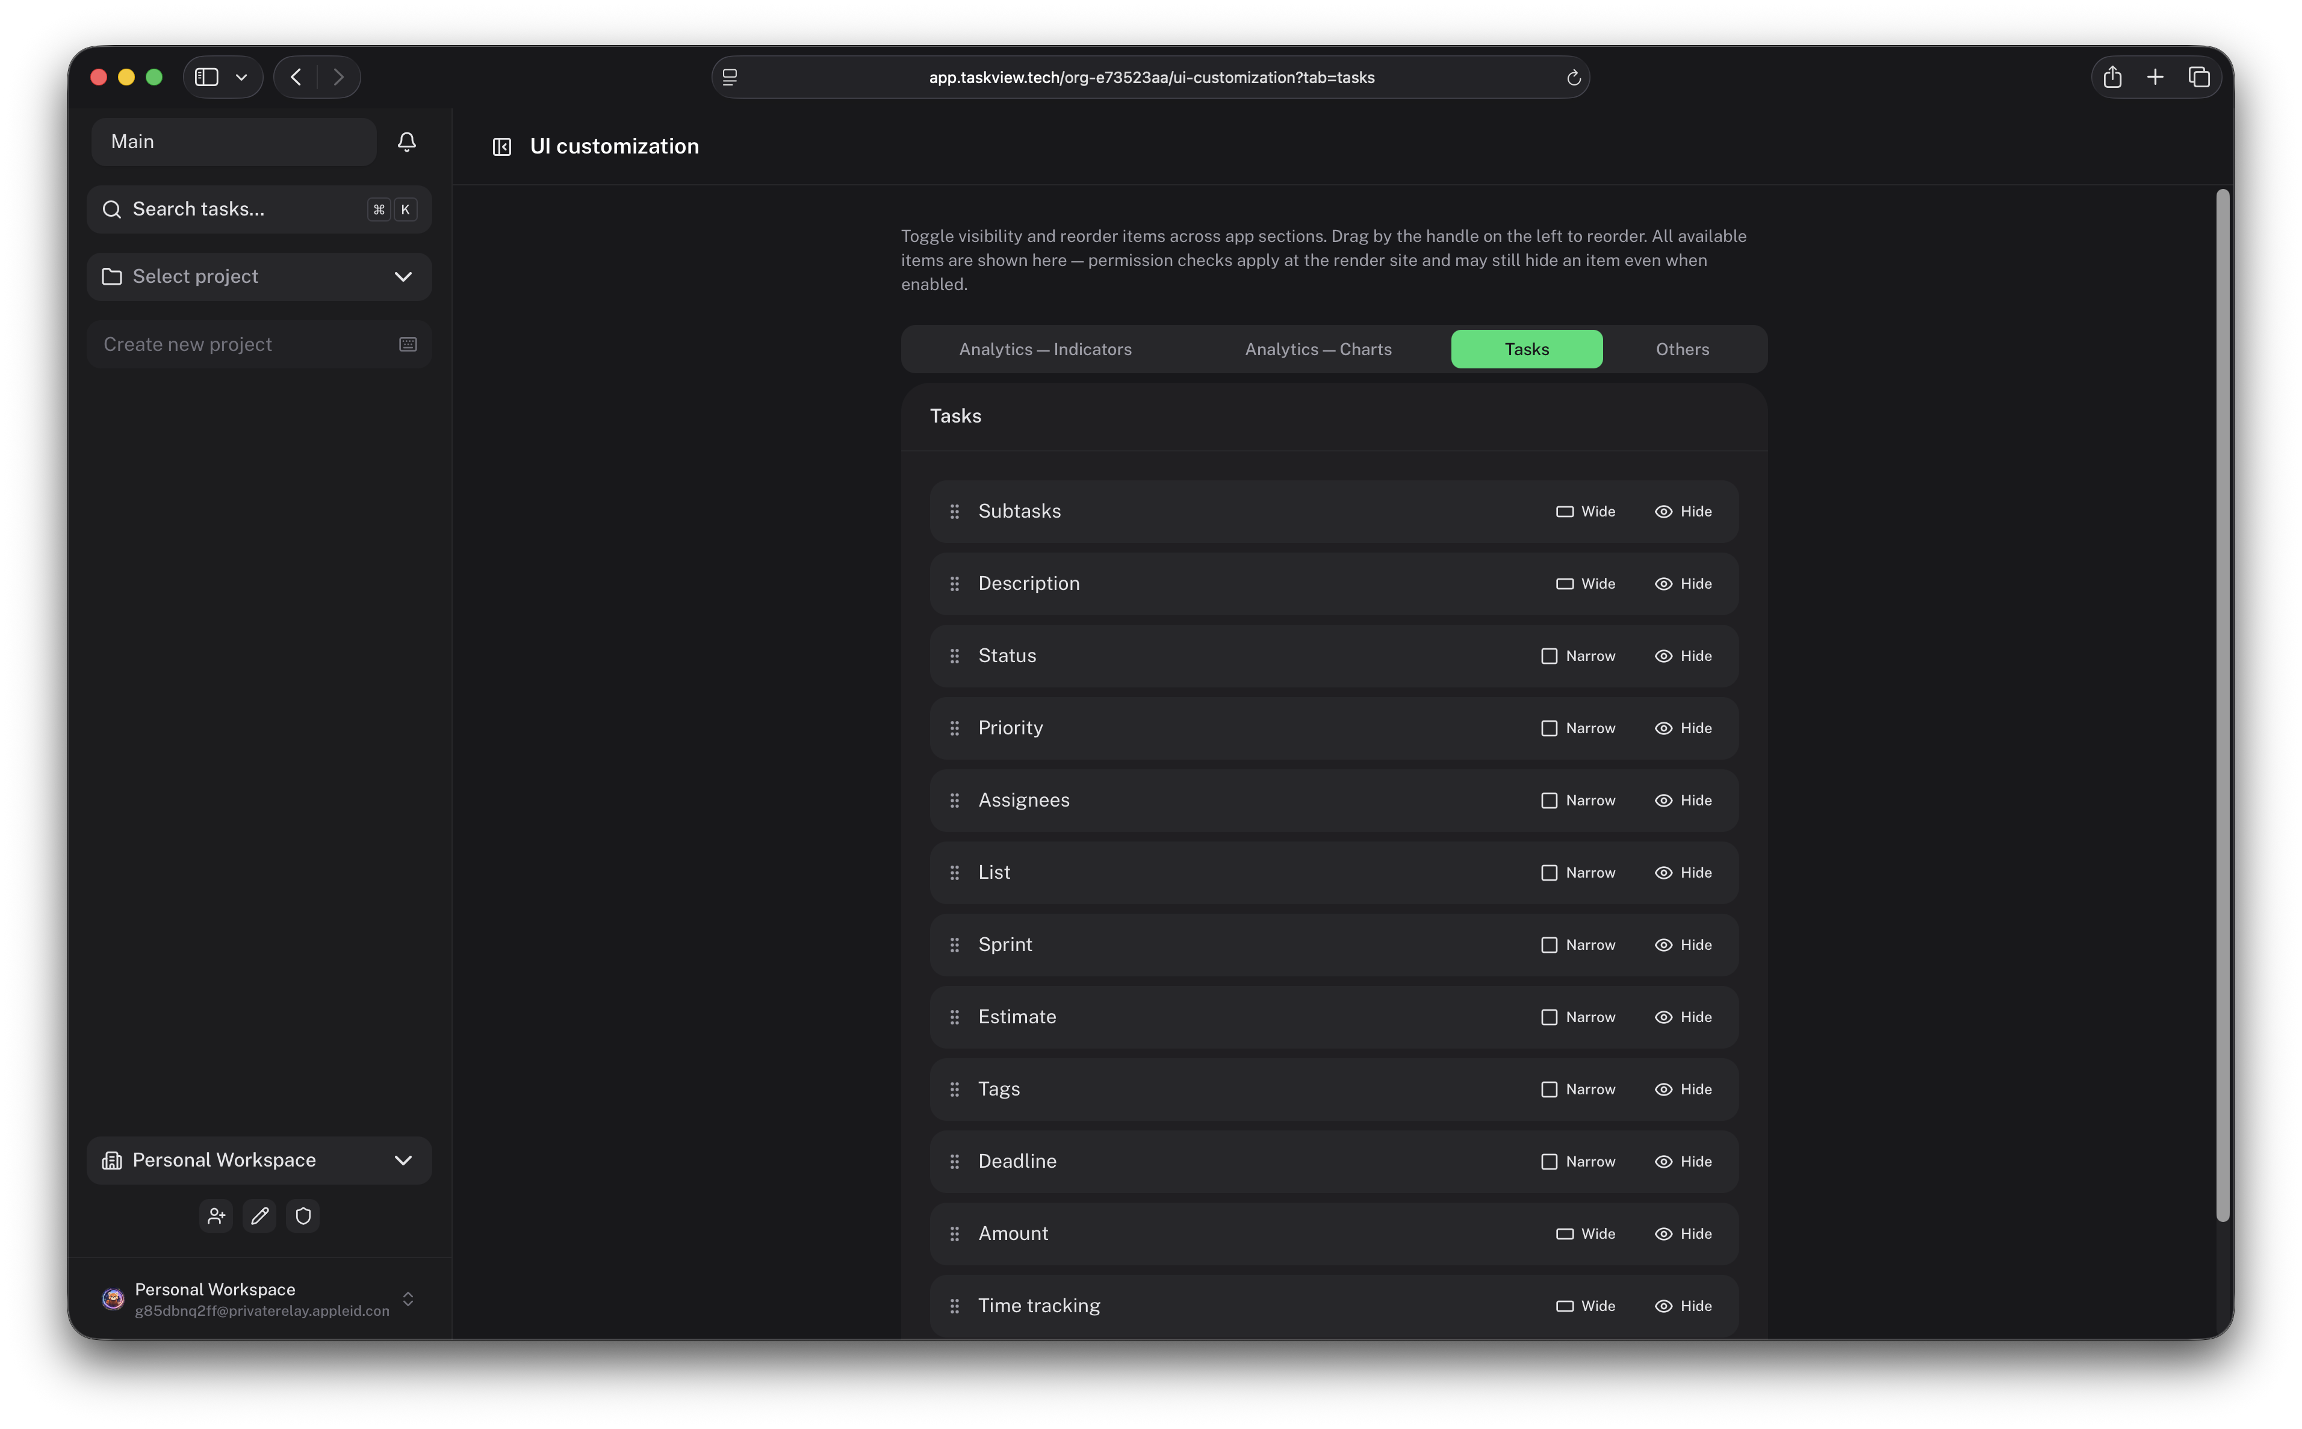Toggle Priority width from Narrow
The image size is (2302, 1429).
tap(1578, 729)
